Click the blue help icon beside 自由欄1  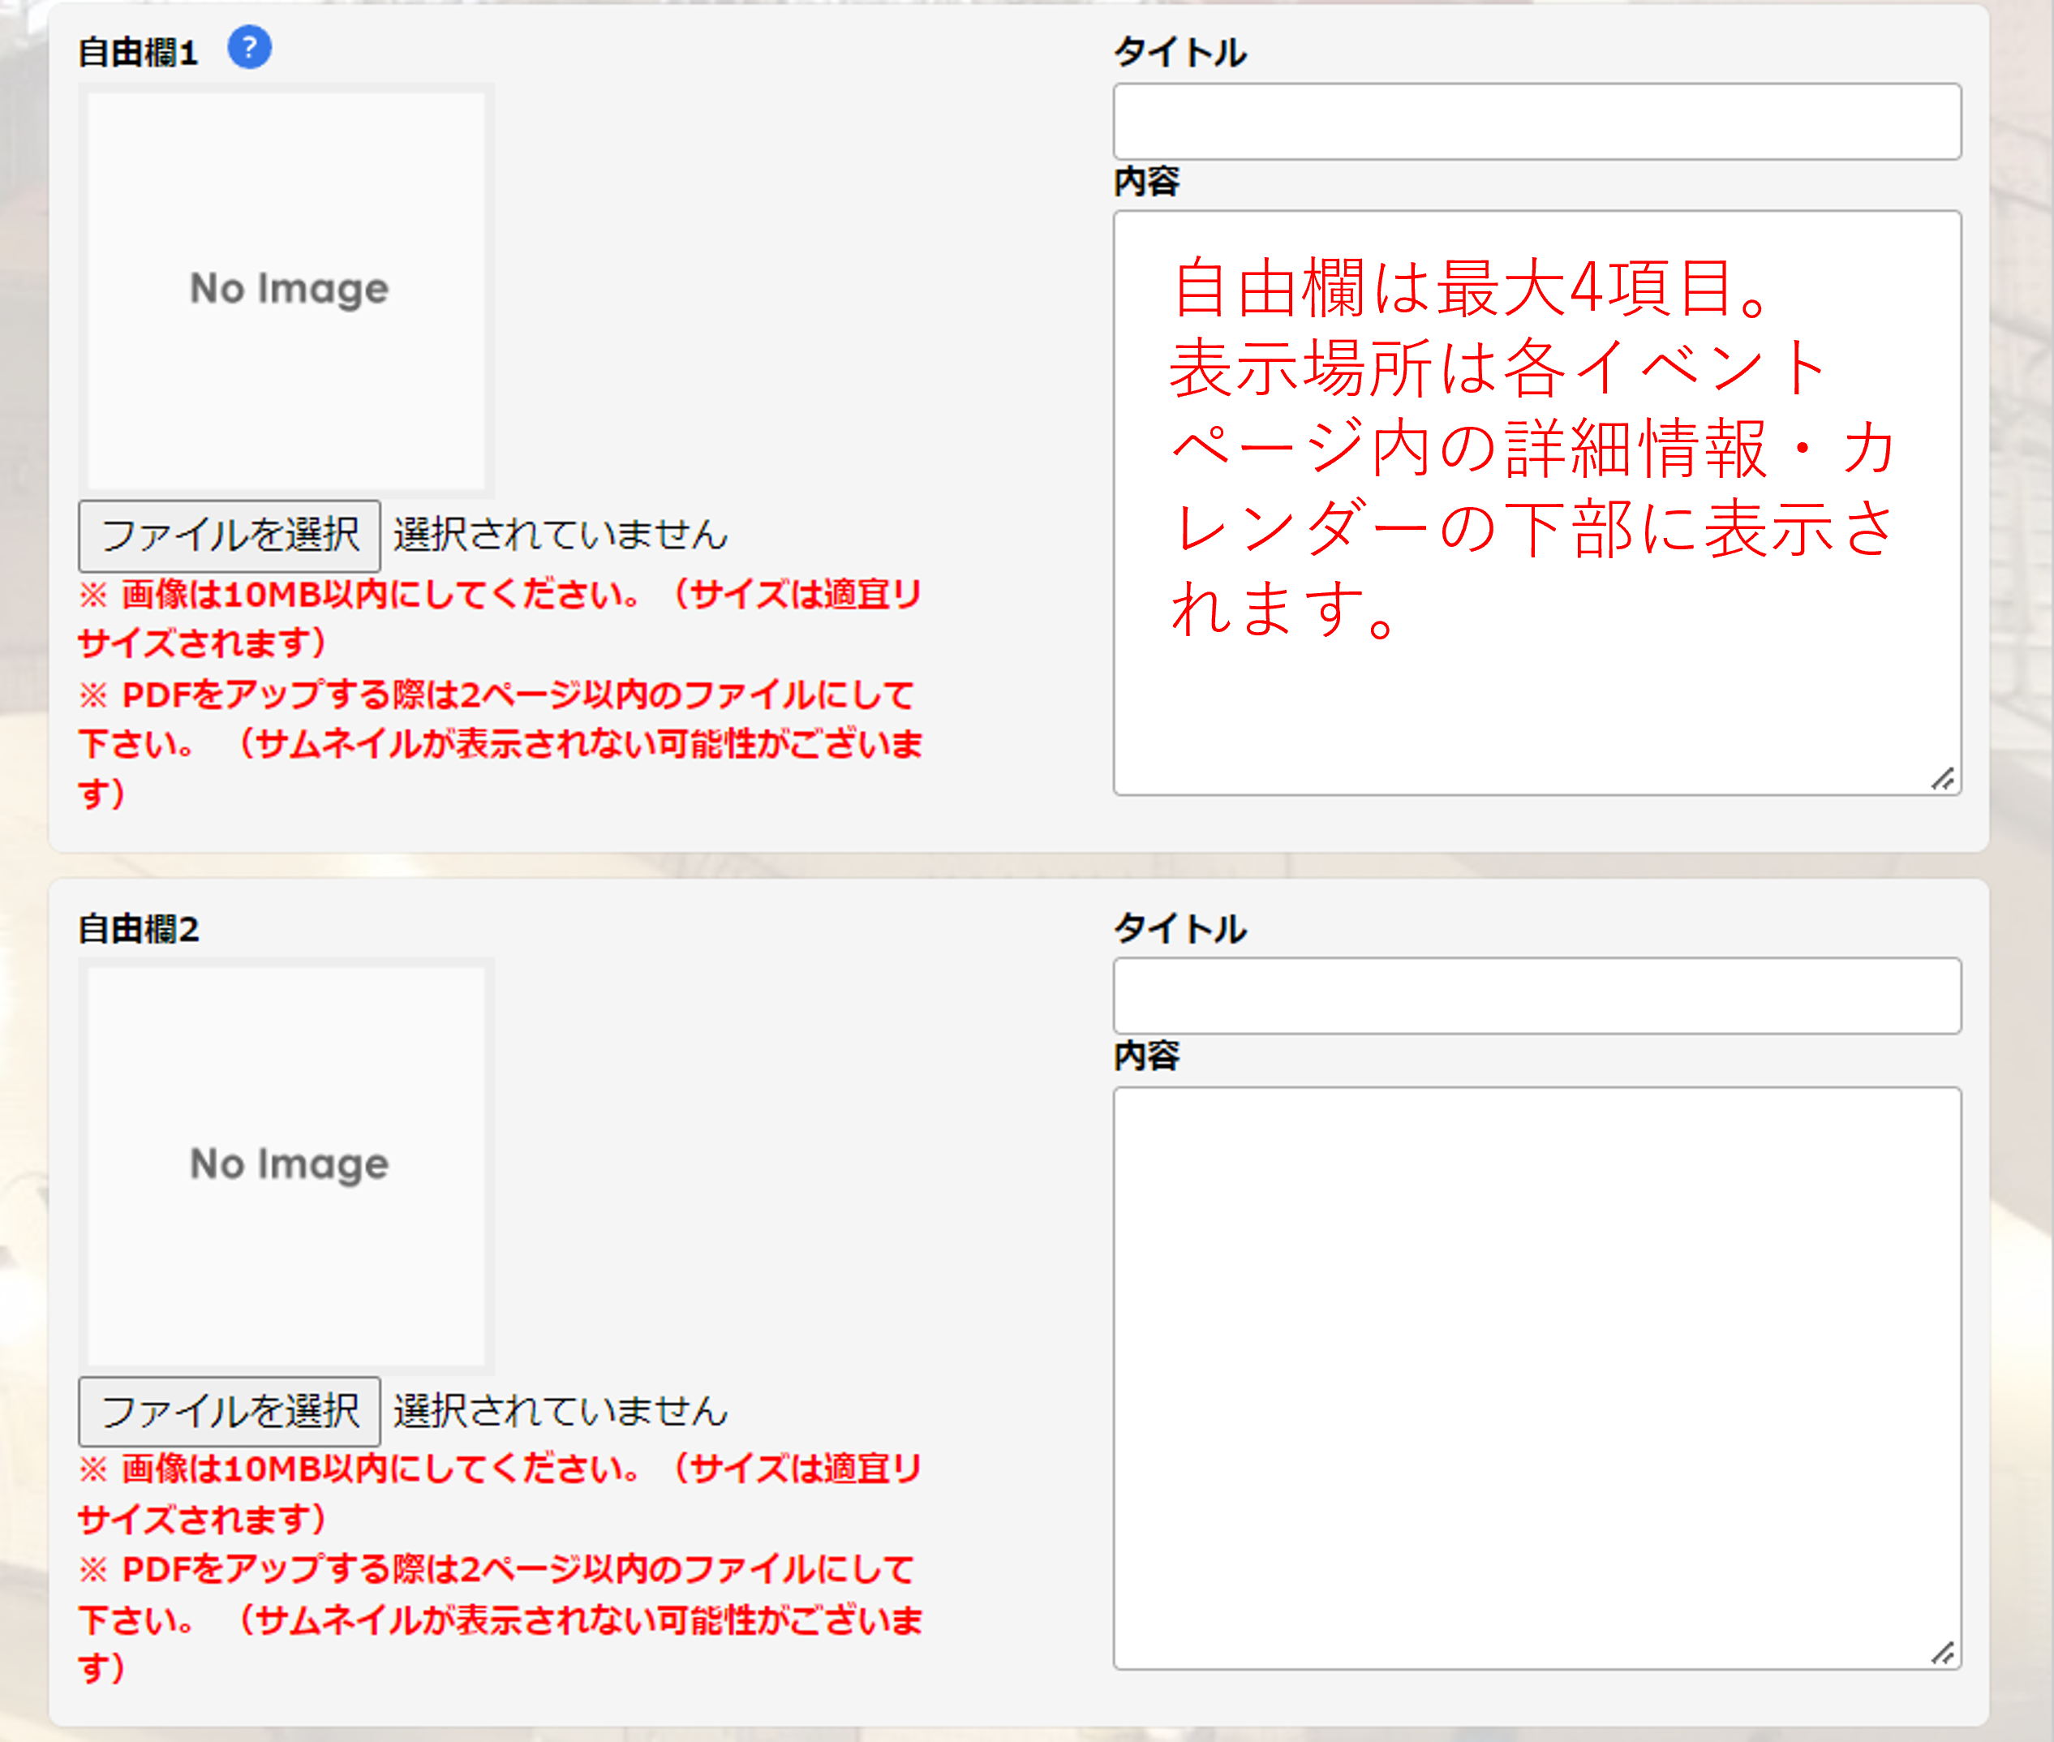[249, 47]
